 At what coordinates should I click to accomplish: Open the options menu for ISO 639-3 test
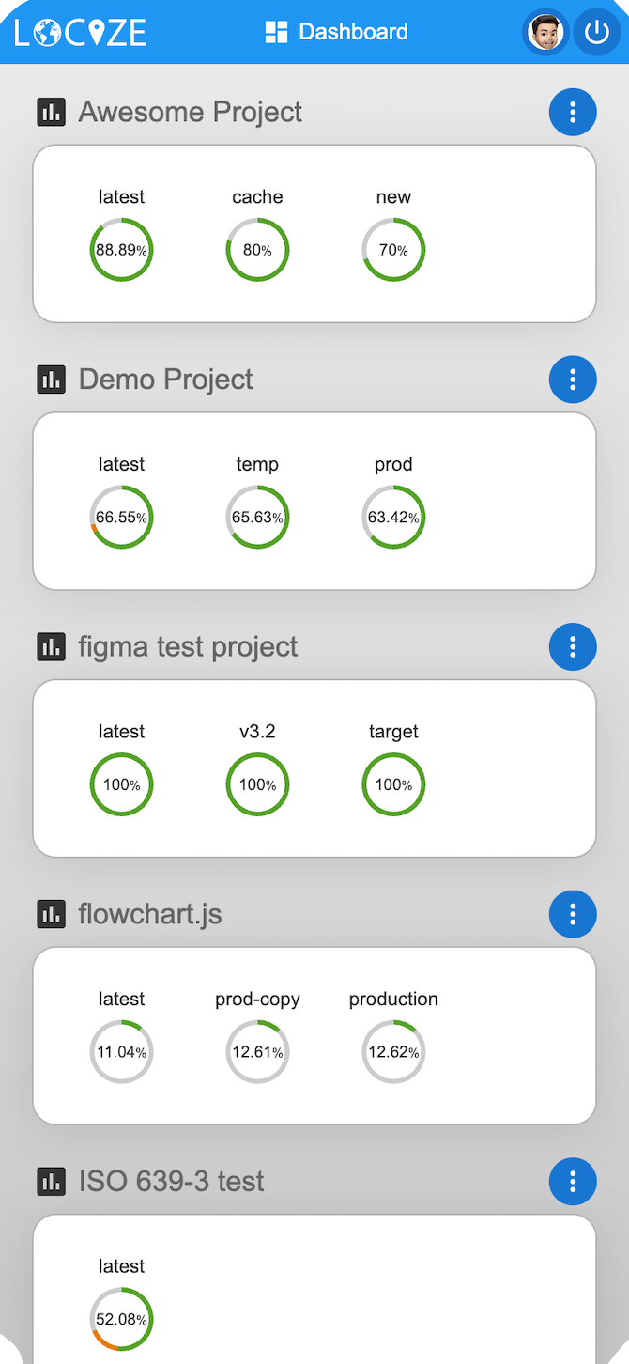573,1181
